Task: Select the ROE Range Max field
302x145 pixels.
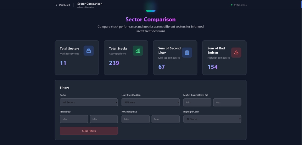Action: coord(165,119)
